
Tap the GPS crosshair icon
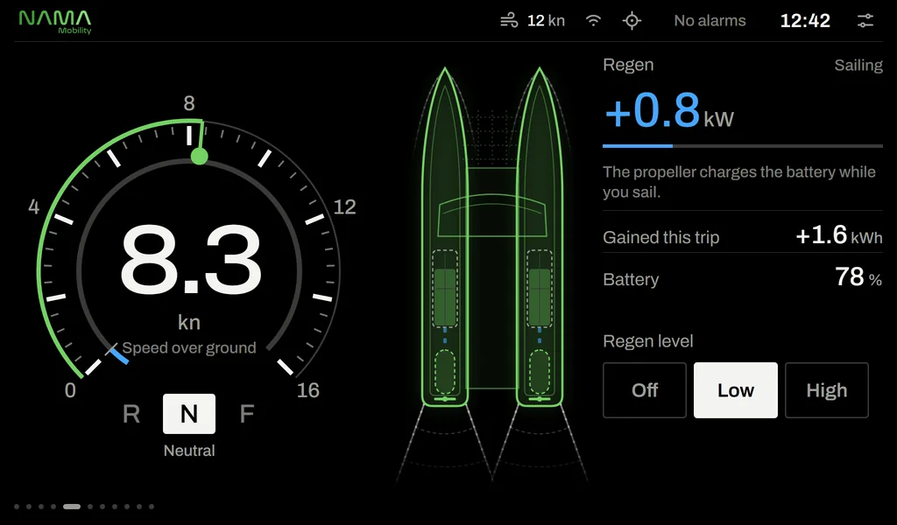(632, 21)
